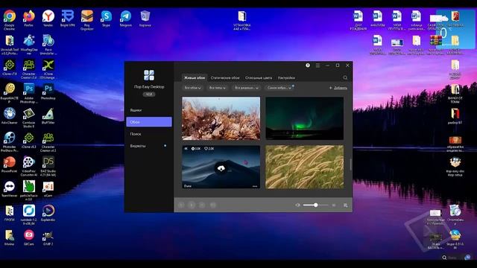Click the iClone v7.9 desktop icon

[x=10, y=68]
